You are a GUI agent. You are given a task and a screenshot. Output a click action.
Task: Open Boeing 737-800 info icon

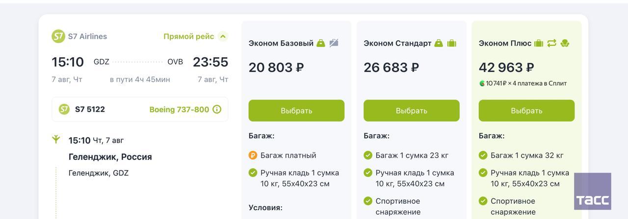point(217,109)
